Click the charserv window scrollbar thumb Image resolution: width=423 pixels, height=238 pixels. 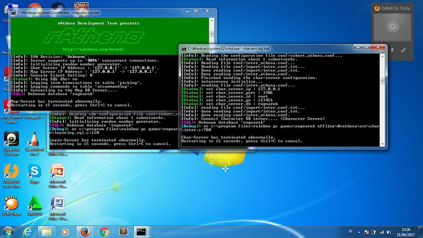point(382,81)
